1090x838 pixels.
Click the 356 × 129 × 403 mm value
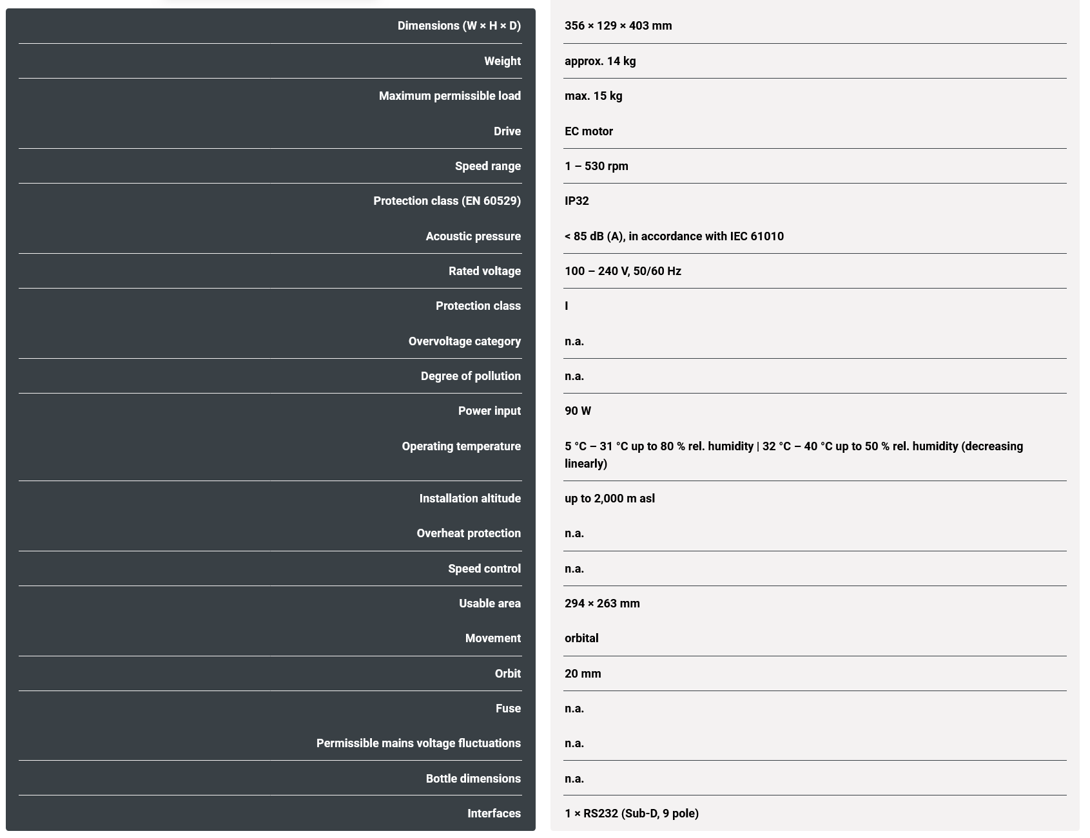618,26
